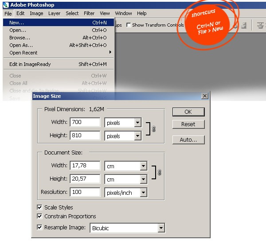Open the File menu
The image size is (266, 251).
click(8, 14)
